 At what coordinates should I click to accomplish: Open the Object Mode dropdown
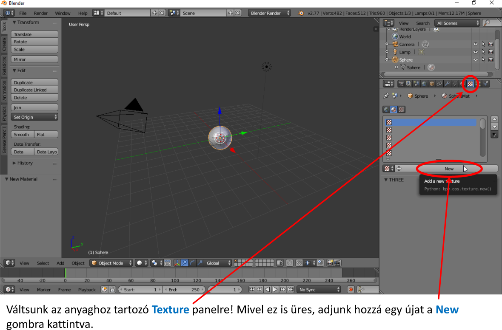point(111,263)
